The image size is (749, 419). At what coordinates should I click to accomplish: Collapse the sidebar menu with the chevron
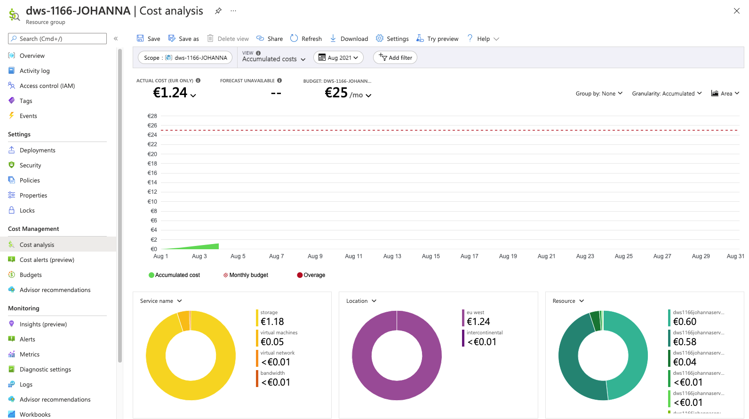coord(116,39)
